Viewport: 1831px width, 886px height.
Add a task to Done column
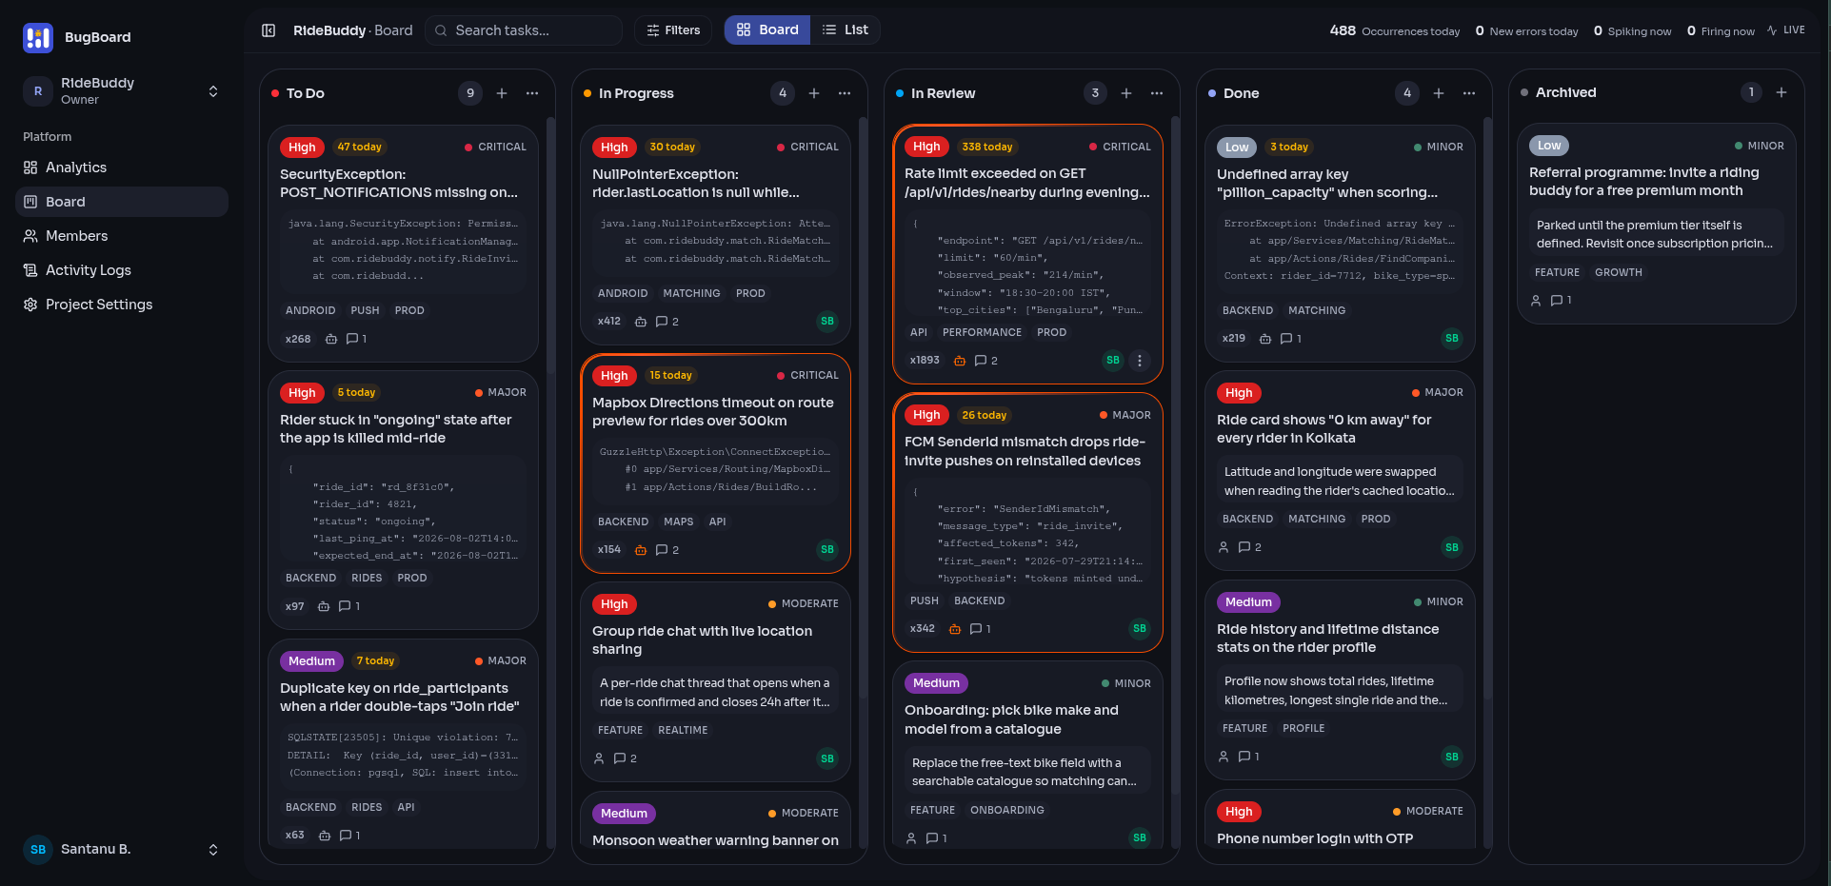(1439, 93)
